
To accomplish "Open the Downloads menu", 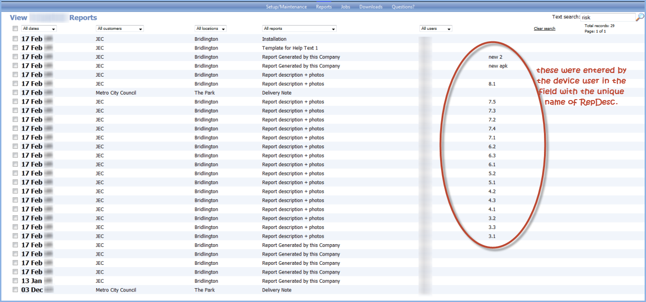I will [370, 6].
